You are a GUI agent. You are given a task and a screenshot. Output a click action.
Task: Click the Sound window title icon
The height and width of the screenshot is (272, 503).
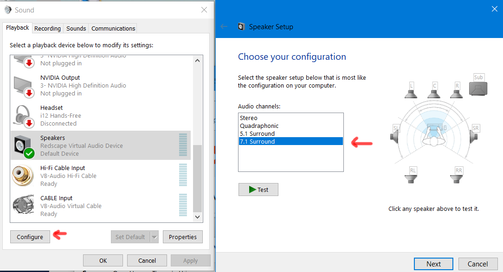click(x=8, y=10)
